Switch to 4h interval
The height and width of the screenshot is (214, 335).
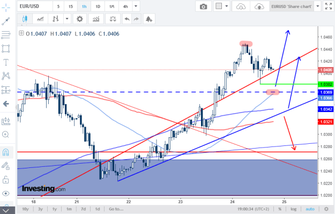click(x=125, y=6)
